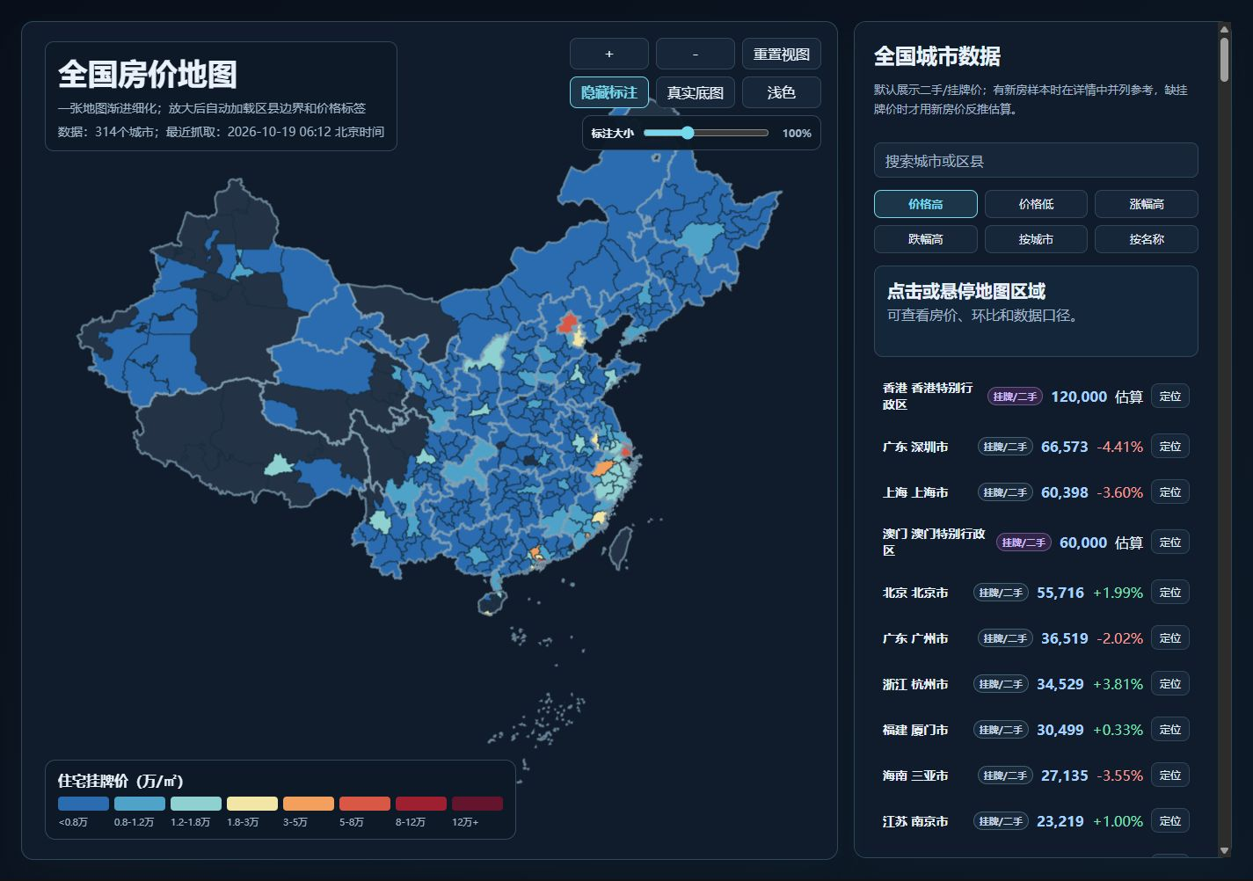The height and width of the screenshot is (881, 1253).
Task: Click the 杭州市 change value +3.81%
Action: point(1118,684)
